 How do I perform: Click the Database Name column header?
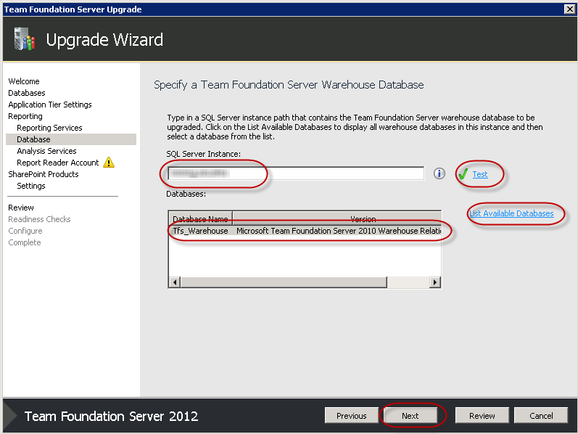(x=200, y=218)
